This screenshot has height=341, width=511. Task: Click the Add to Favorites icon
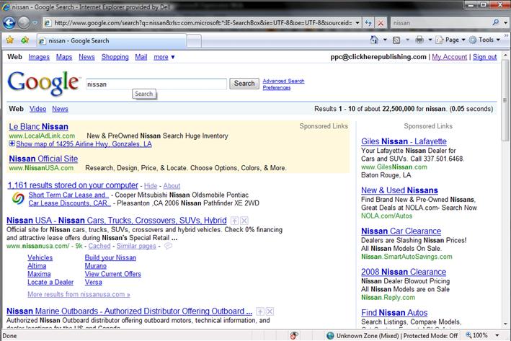pos(25,40)
